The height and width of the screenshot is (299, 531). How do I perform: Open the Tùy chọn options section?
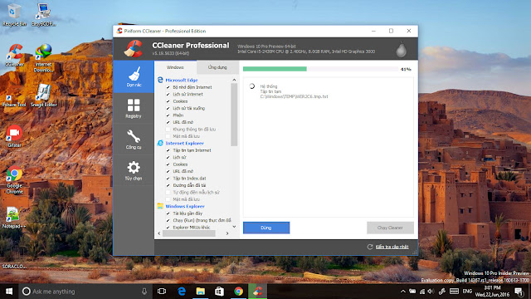click(x=134, y=170)
